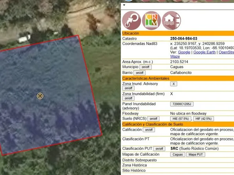The image size is (234, 175).
Task: Click the Cañaboncito barrio value
Action: pyautogui.click(x=181, y=73)
